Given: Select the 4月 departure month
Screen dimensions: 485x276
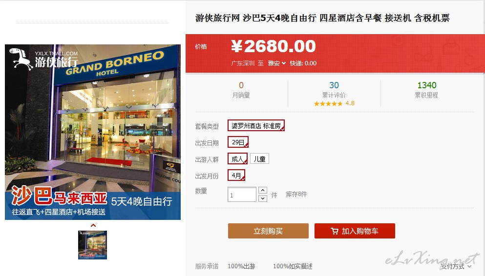Looking at the screenshot, I should 236,176.
